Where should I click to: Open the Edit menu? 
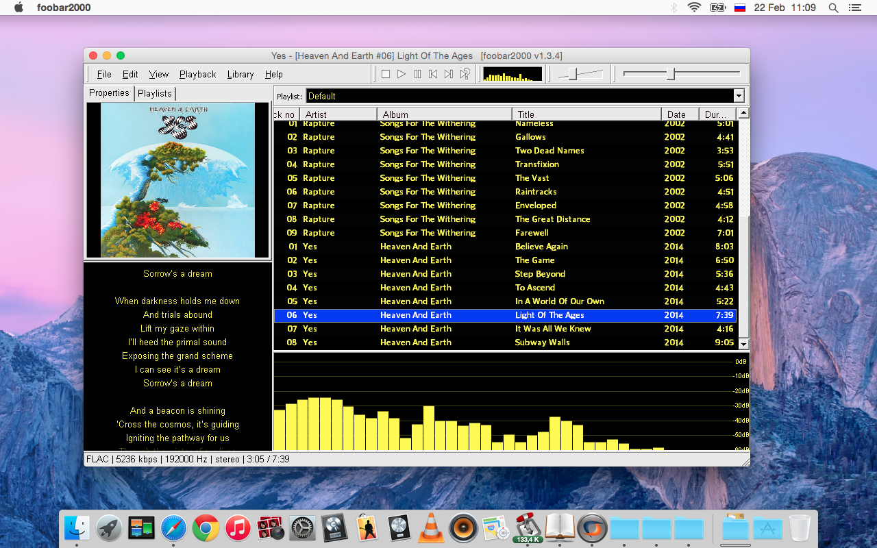click(130, 74)
